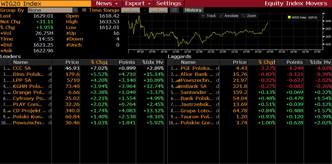Click the Time Range start time field
Viewport: 332px width, 164px height.
tap(130, 10)
